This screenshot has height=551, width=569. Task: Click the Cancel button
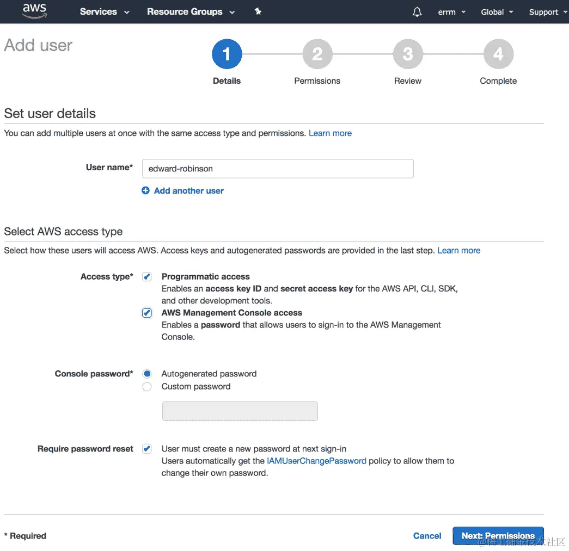427,536
